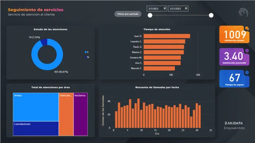Click the Juan D. axis label
The image size is (255, 143).
tap(138, 36)
